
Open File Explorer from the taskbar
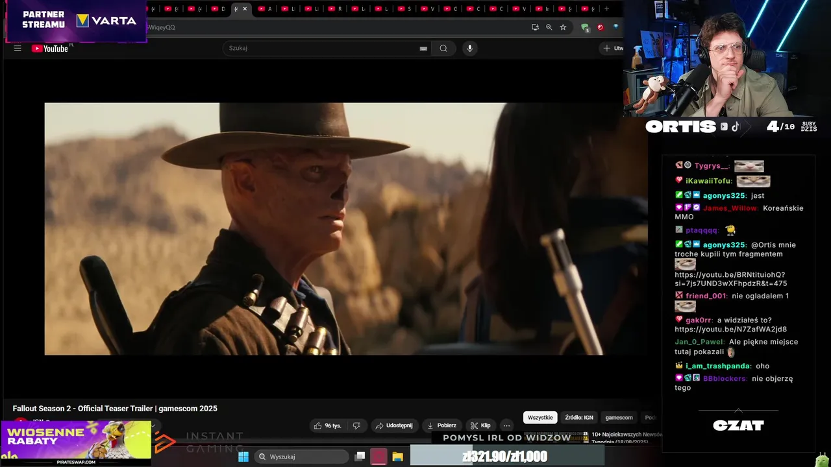(397, 457)
